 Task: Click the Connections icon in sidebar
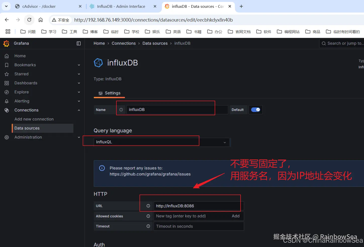coord(7,110)
